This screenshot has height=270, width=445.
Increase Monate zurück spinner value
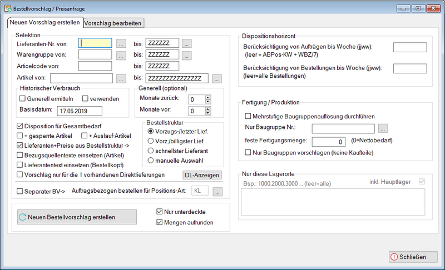207,97
